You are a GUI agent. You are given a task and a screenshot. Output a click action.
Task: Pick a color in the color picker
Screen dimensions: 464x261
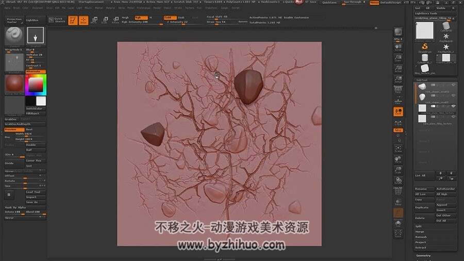tap(36, 85)
